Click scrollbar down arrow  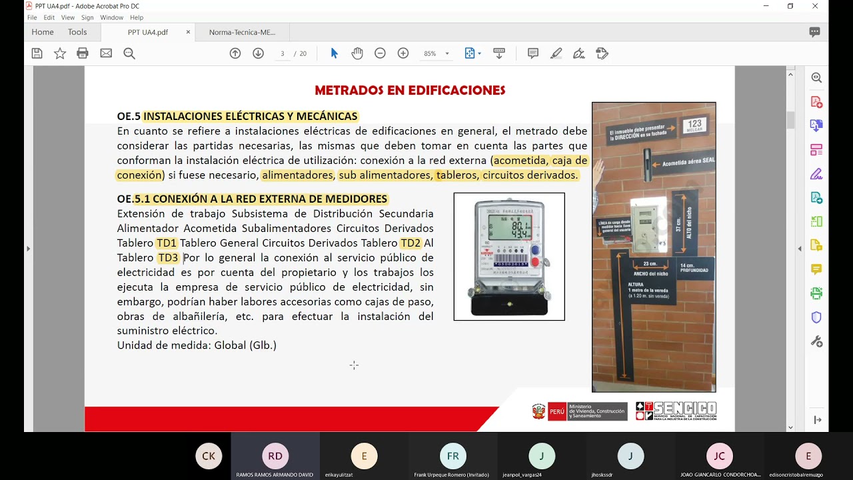[791, 427]
